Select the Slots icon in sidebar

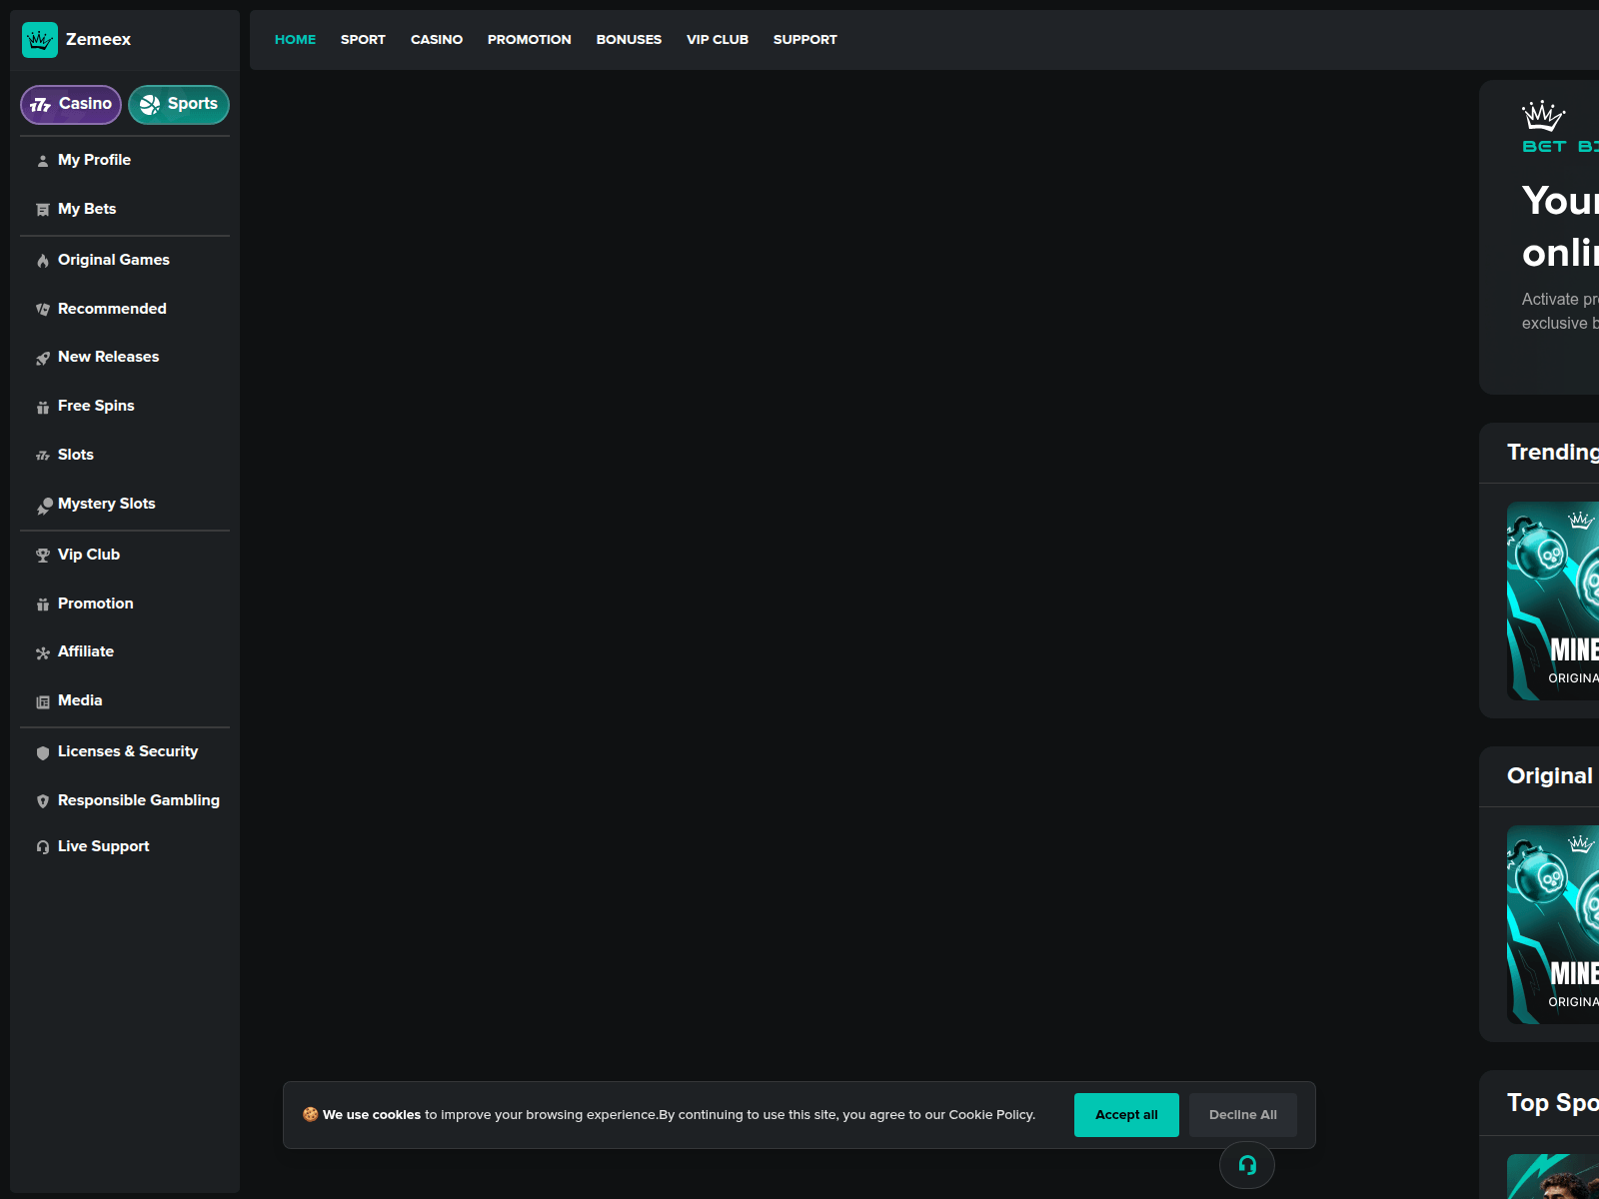click(x=43, y=455)
